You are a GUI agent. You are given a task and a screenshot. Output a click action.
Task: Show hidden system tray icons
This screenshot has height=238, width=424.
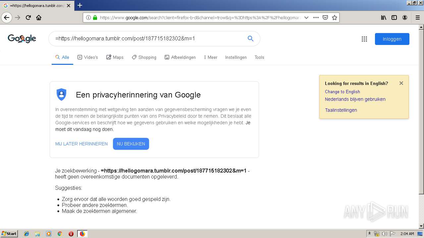[x=369, y=234]
